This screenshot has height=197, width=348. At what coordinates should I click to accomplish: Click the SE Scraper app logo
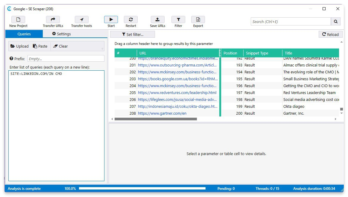[x=9, y=9]
